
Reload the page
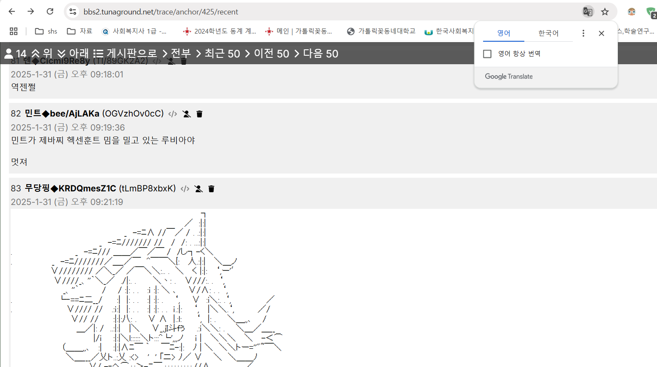point(50,11)
